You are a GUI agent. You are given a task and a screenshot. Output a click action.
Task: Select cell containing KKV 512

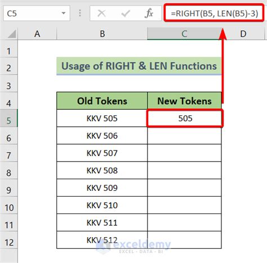[x=102, y=240]
